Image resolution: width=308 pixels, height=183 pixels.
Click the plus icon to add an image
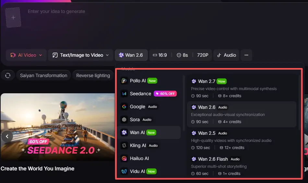point(13,17)
